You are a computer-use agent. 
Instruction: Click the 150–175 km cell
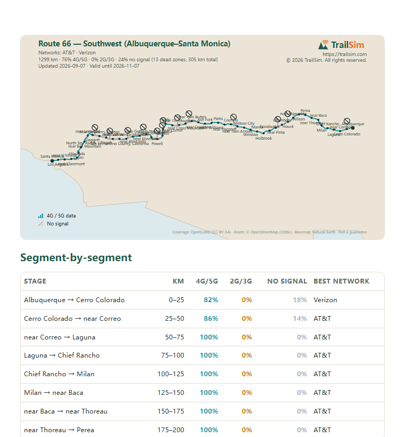click(171, 411)
